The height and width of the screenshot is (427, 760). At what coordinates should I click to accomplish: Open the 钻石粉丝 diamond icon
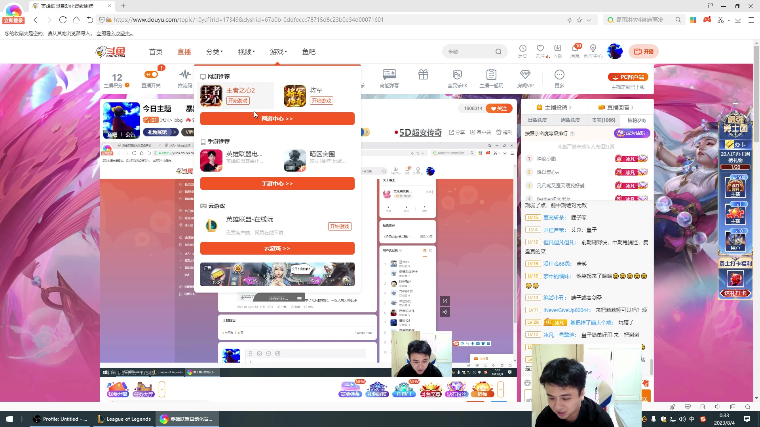(x=456, y=389)
